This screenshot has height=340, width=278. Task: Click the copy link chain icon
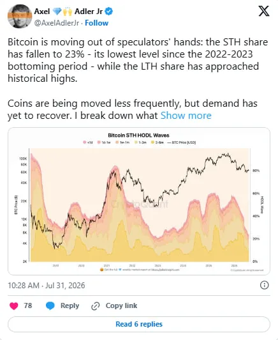point(96,306)
